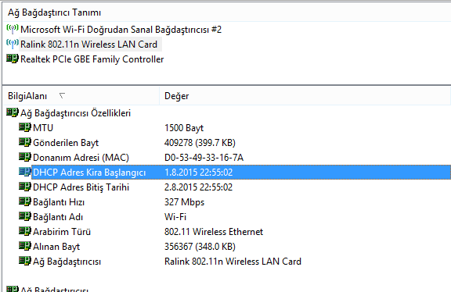
Task: Click the icon next to Gönderilen Bayt
Action: coord(25,142)
